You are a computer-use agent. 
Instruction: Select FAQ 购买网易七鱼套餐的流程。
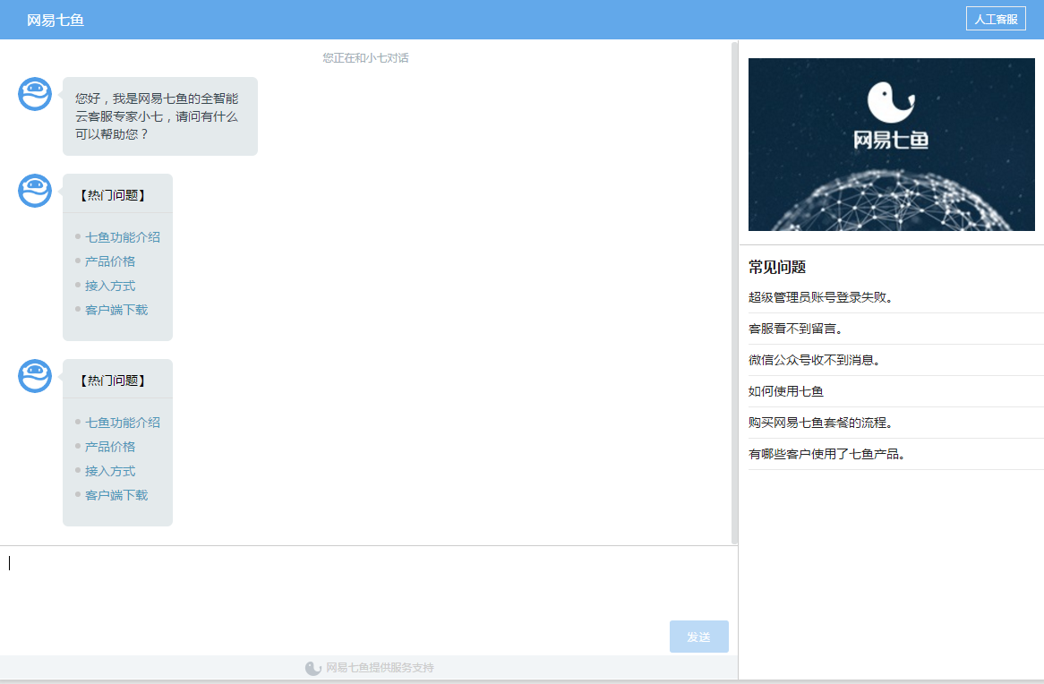[895, 423]
